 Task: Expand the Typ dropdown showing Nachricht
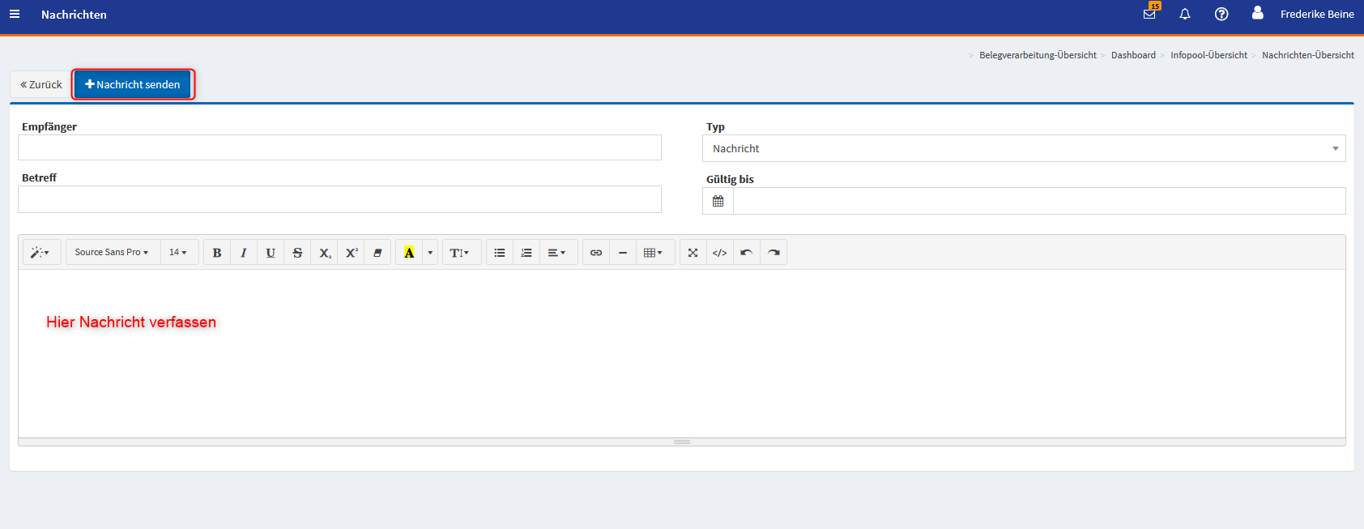tap(1023, 148)
